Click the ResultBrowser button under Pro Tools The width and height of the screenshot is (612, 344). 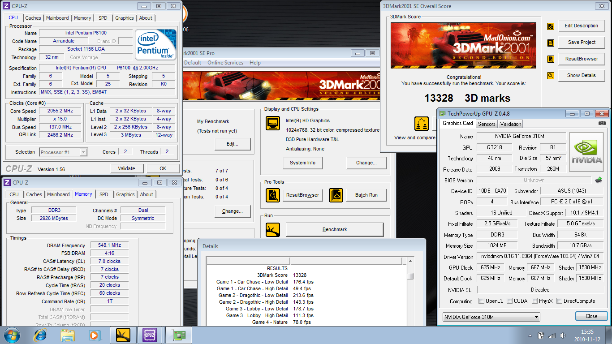point(302,195)
